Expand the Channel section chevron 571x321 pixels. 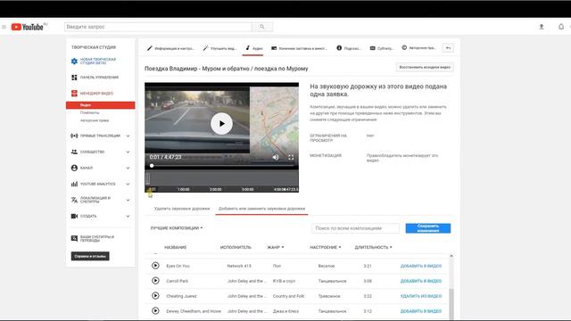(x=128, y=168)
